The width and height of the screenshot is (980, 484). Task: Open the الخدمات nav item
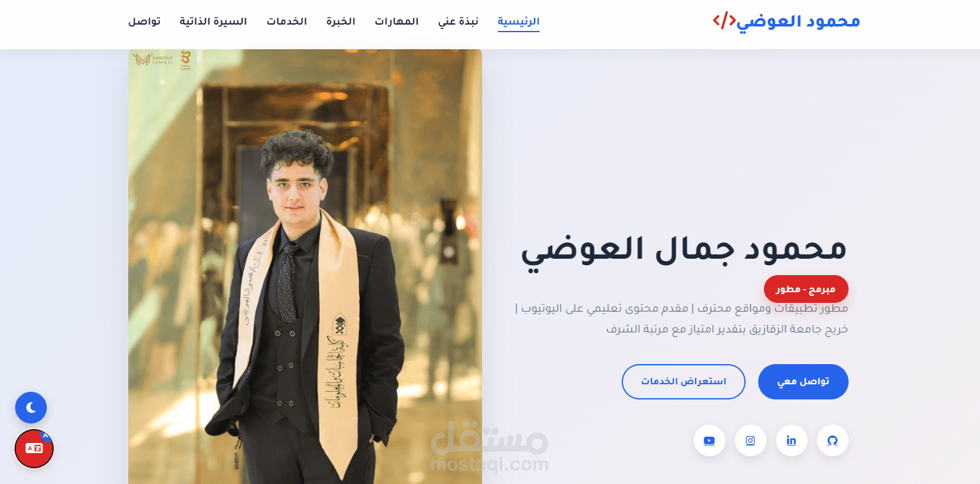pos(287,21)
